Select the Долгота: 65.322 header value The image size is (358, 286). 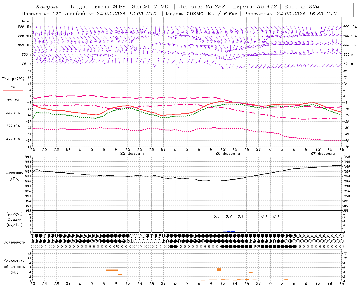click(x=202, y=7)
